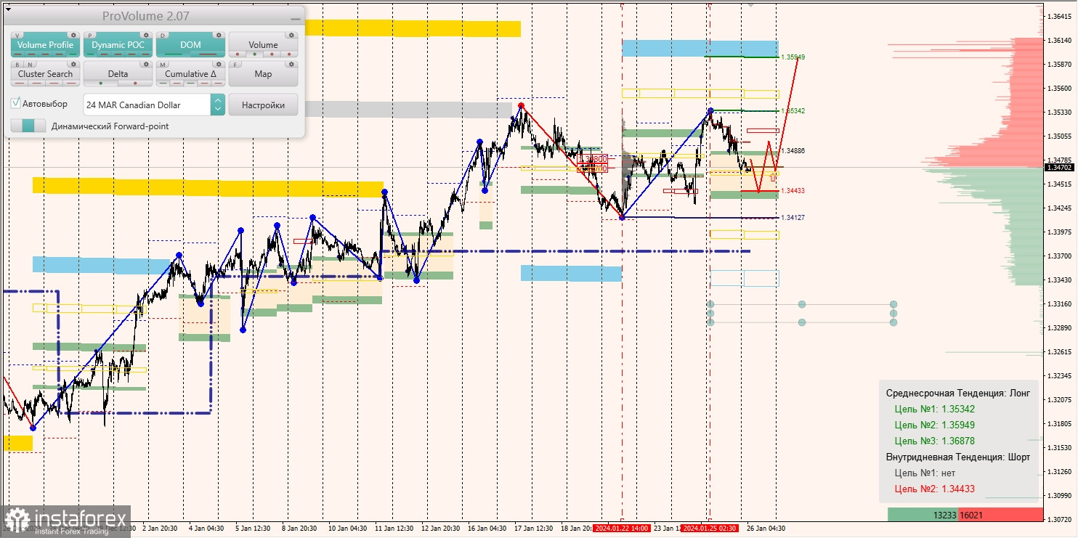Open Map gear settings
Screen dimensions: 1078x538
pyautogui.click(x=291, y=64)
